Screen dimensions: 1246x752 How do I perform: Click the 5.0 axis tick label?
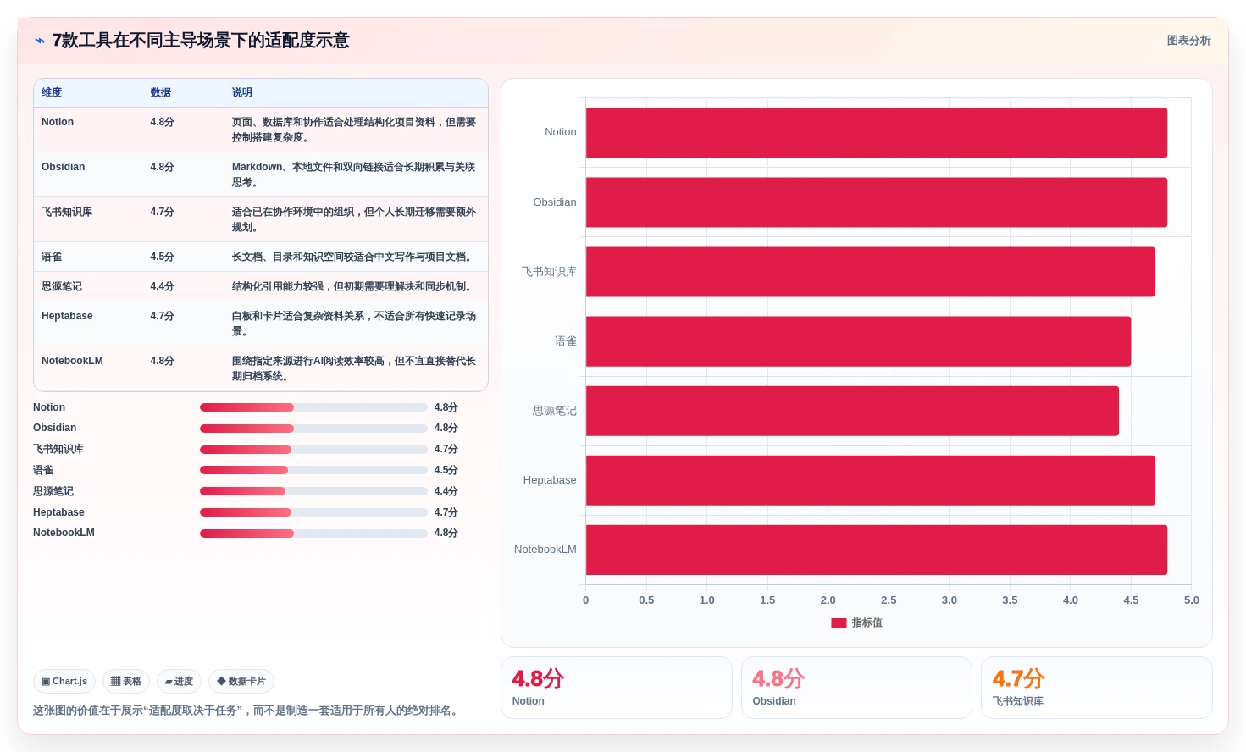tap(1191, 600)
